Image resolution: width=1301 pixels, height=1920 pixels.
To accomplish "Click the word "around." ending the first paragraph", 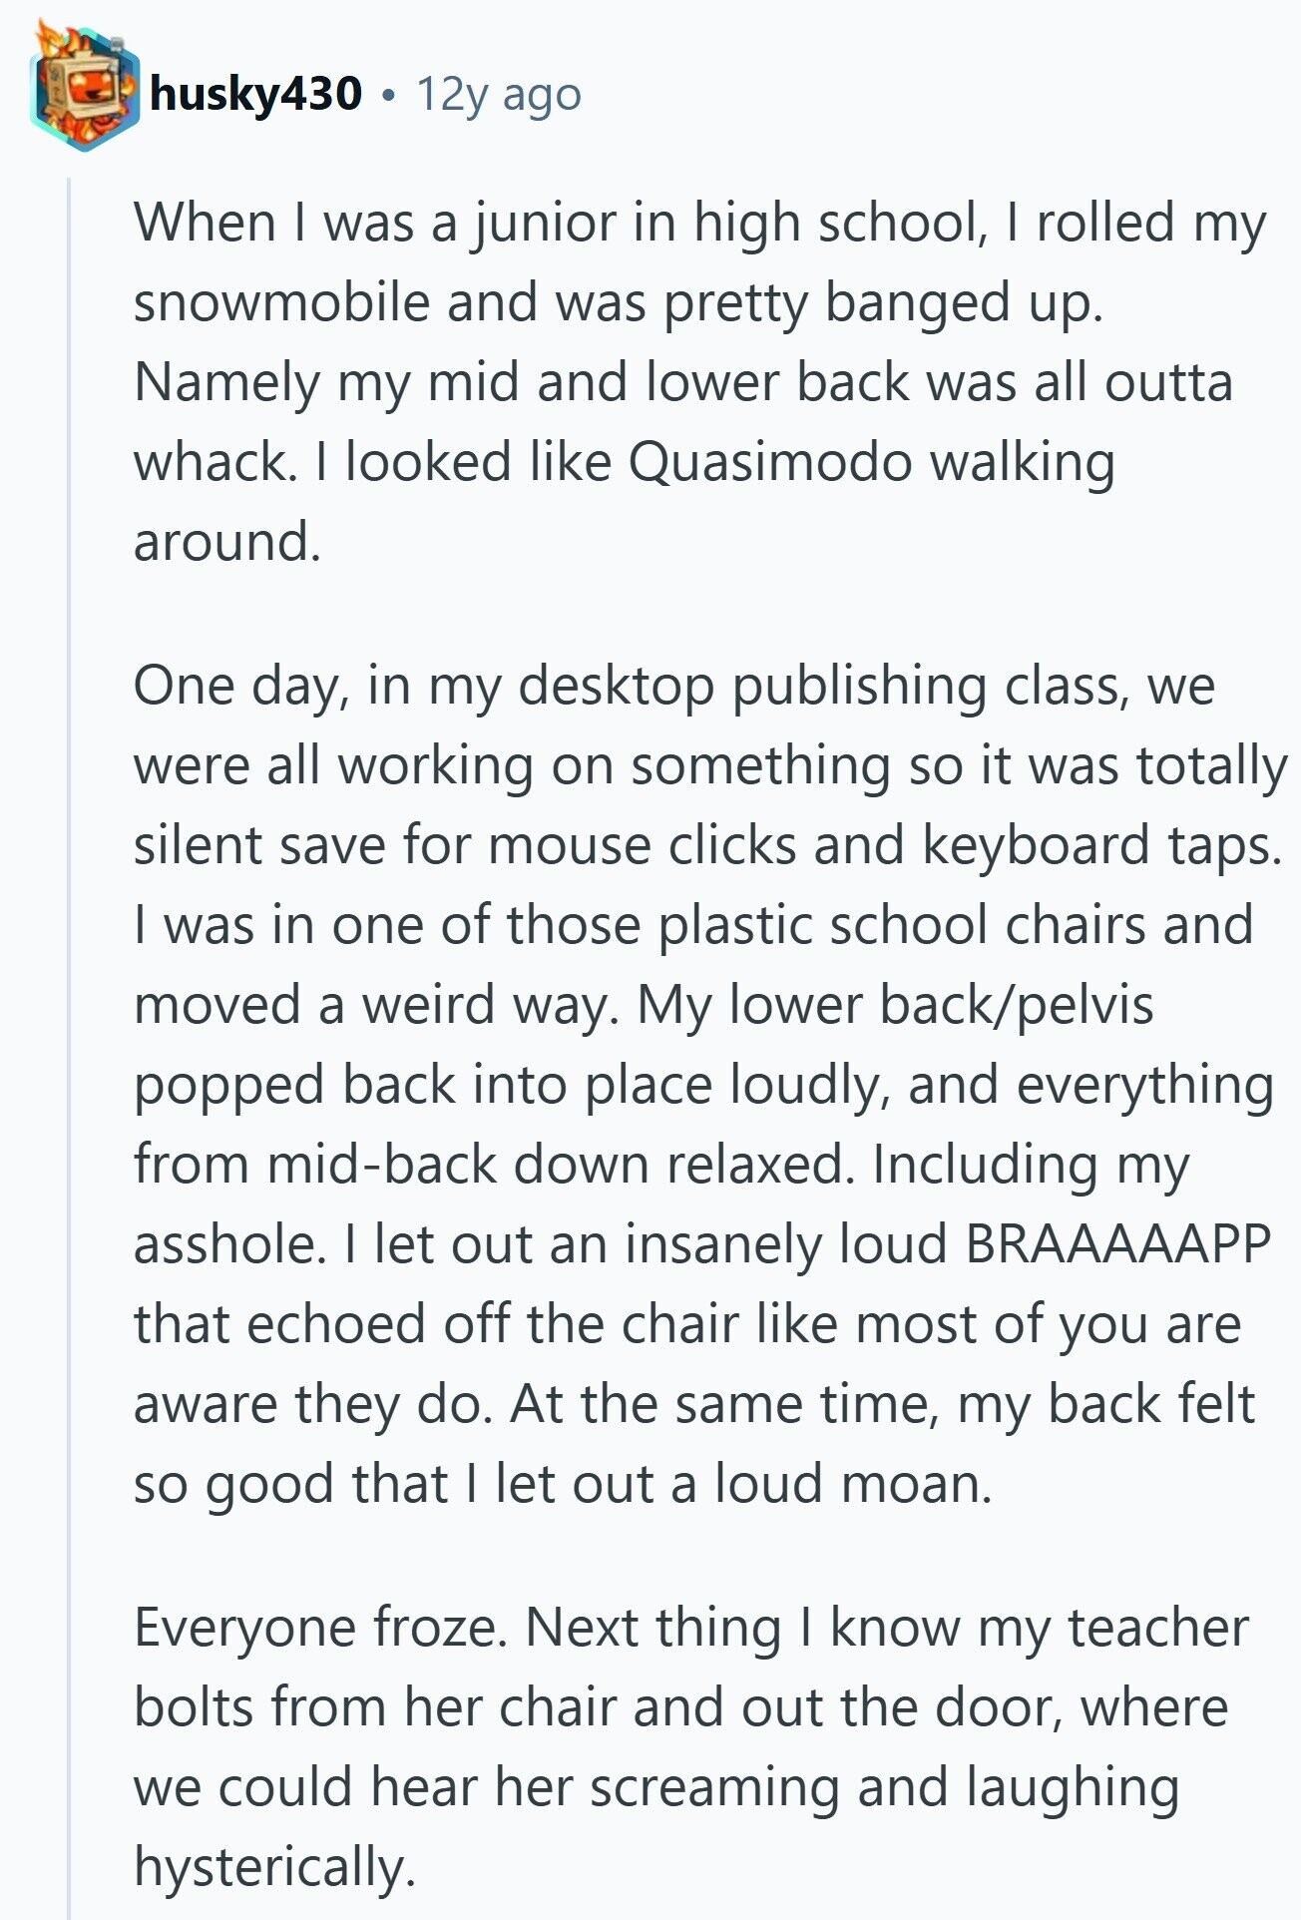I will pos(227,541).
